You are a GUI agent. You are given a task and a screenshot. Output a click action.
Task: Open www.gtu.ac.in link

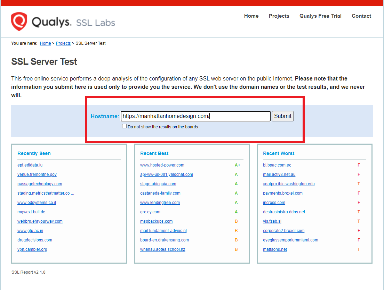[30, 231]
